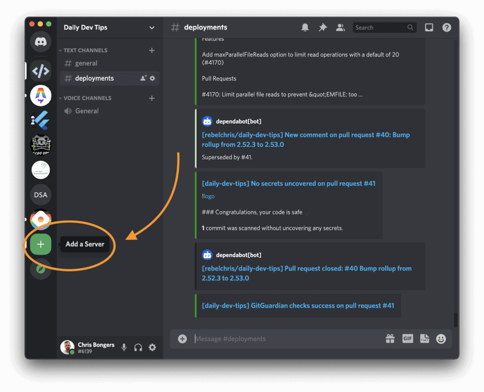Image resolution: width=484 pixels, height=392 pixels.
Task: Open the GIF picker
Action: click(408, 339)
